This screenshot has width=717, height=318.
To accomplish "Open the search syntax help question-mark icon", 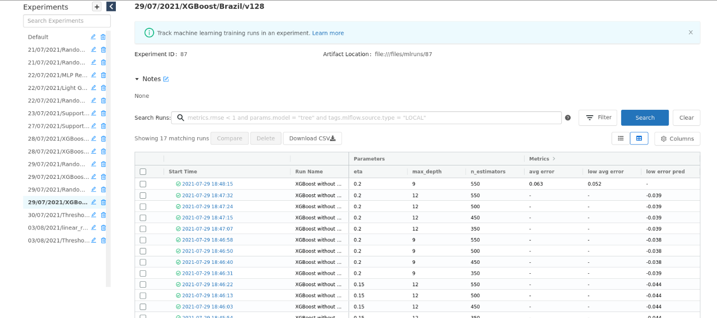I will pos(568,118).
